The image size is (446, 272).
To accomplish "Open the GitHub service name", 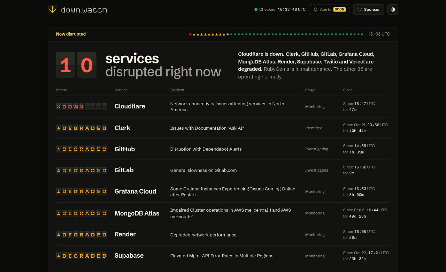I will pos(125,149).
